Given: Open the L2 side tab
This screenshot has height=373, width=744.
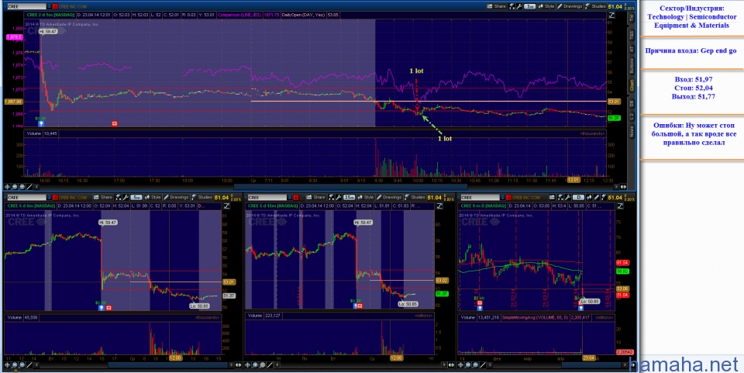Looking at the screenshot, I should 631,116.
